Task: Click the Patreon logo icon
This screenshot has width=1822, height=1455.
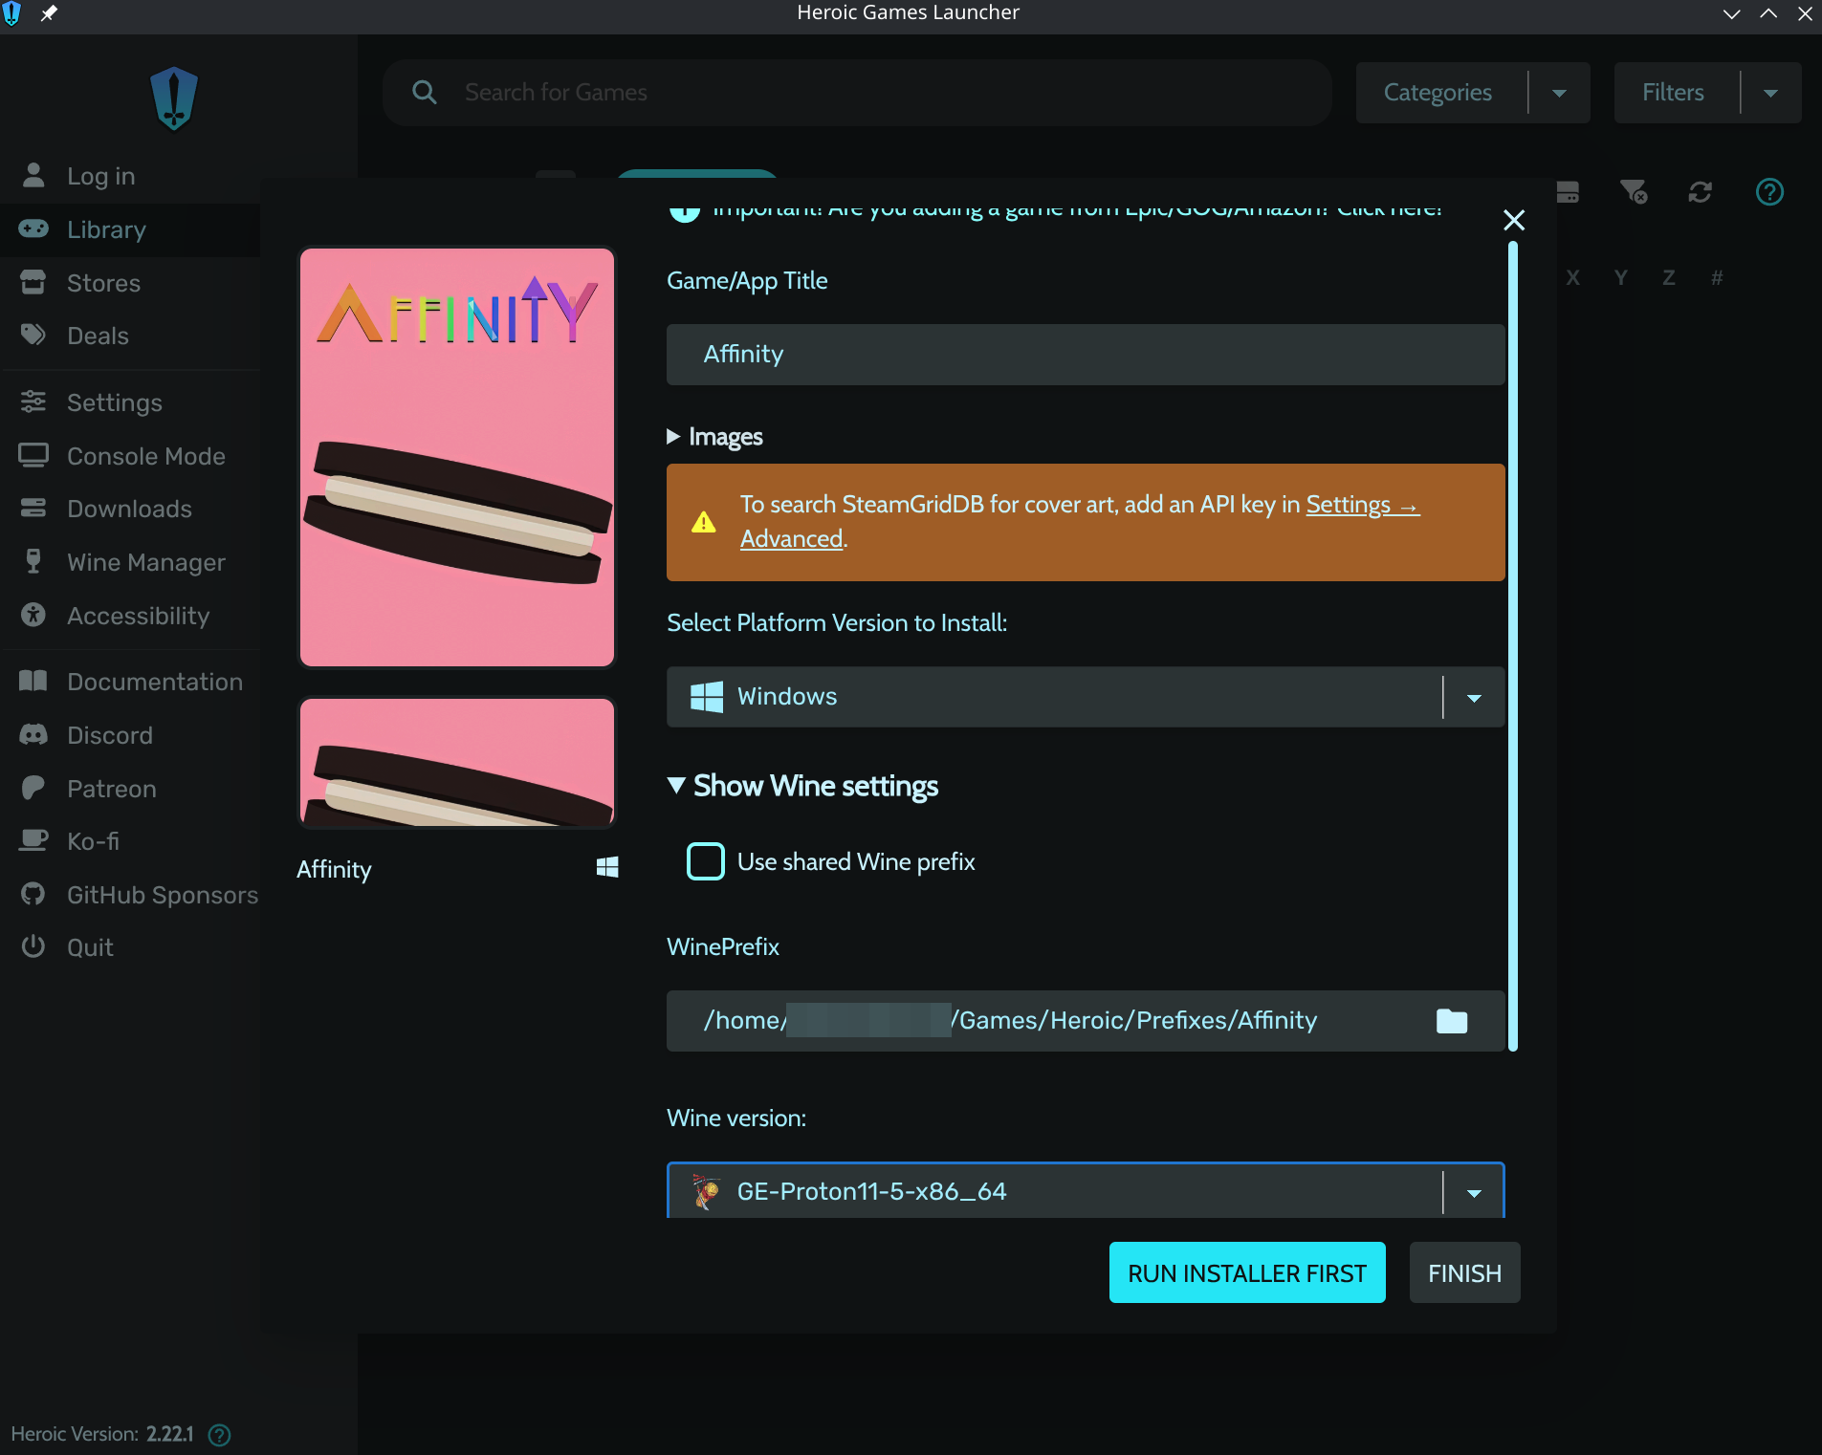Action: pyautogui.click(x=33, y=788)
